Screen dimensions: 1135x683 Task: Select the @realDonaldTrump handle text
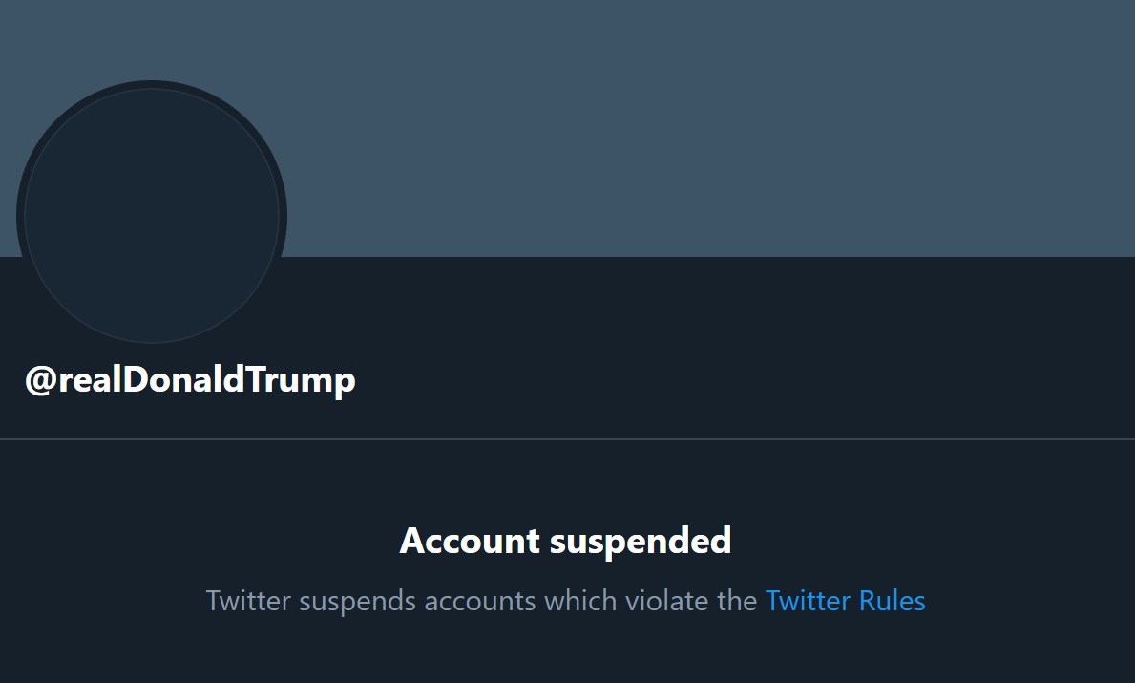tap(190, 380)
